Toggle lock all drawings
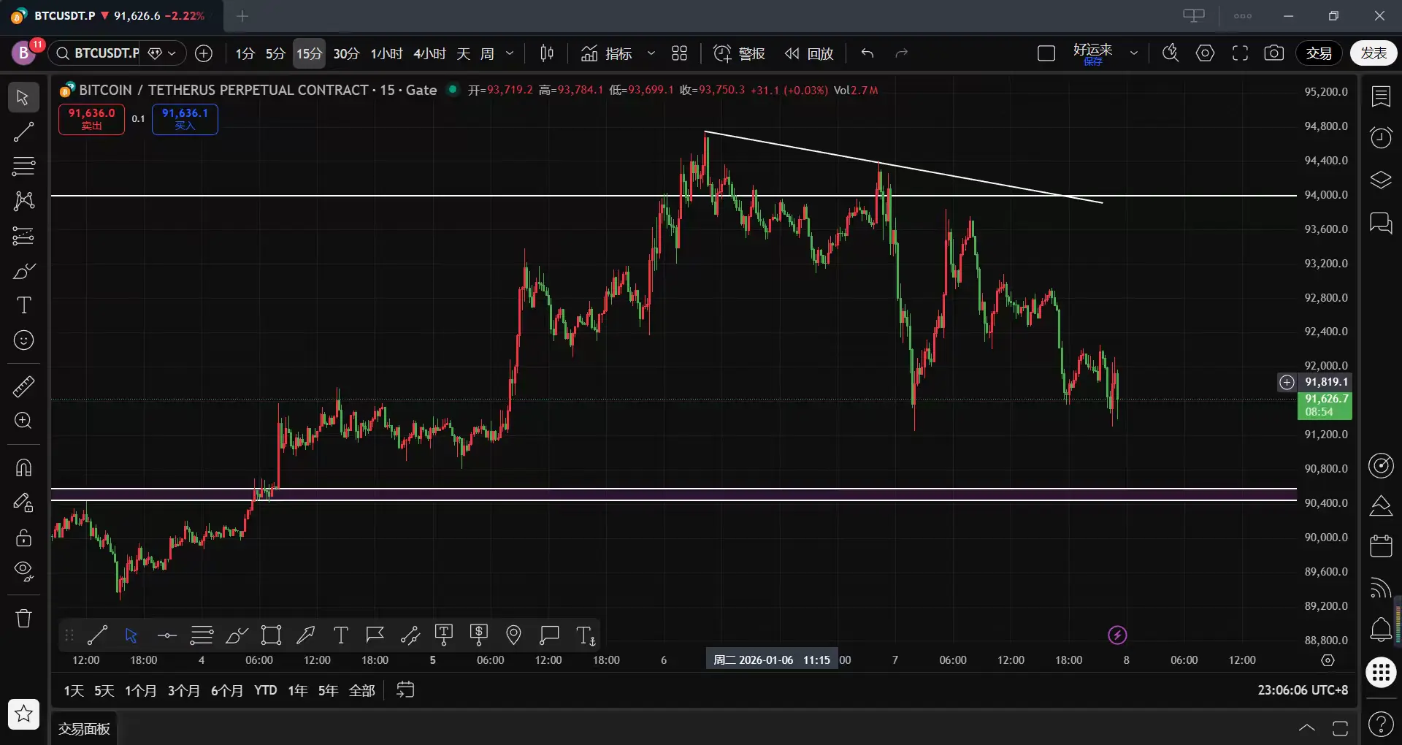 tap(23, 537)
